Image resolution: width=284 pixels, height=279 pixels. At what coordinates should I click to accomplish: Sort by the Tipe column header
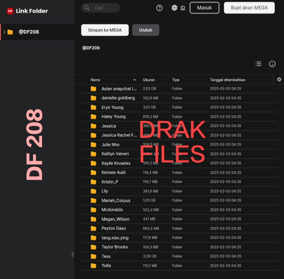(176, 80)
